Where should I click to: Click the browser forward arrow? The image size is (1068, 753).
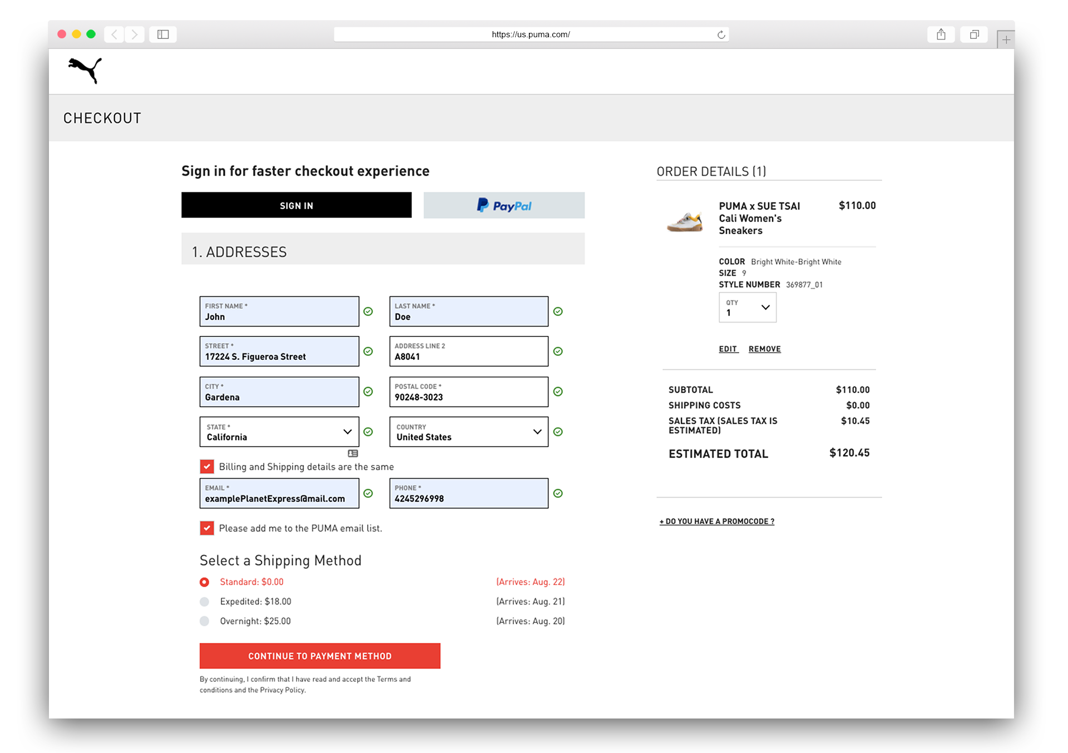135,34
